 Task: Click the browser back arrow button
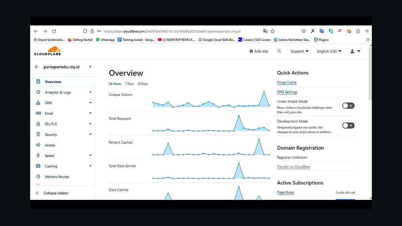tap(36, 31)
